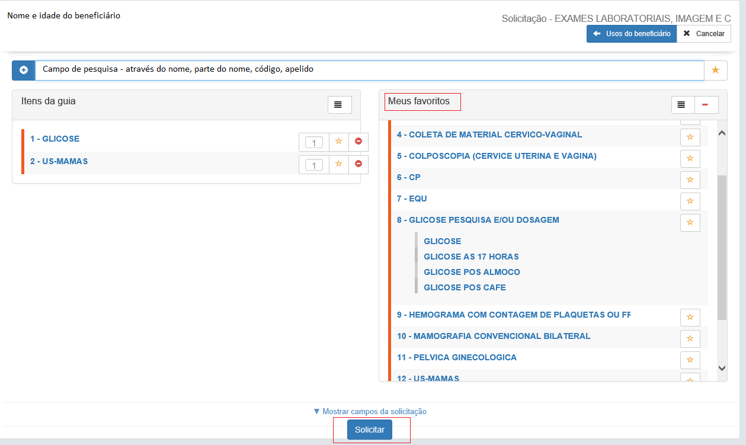This screenshot has width=746, height=445.
Task: Remove US-MAMAS item with red minus icon
Action: click(358, 164)
